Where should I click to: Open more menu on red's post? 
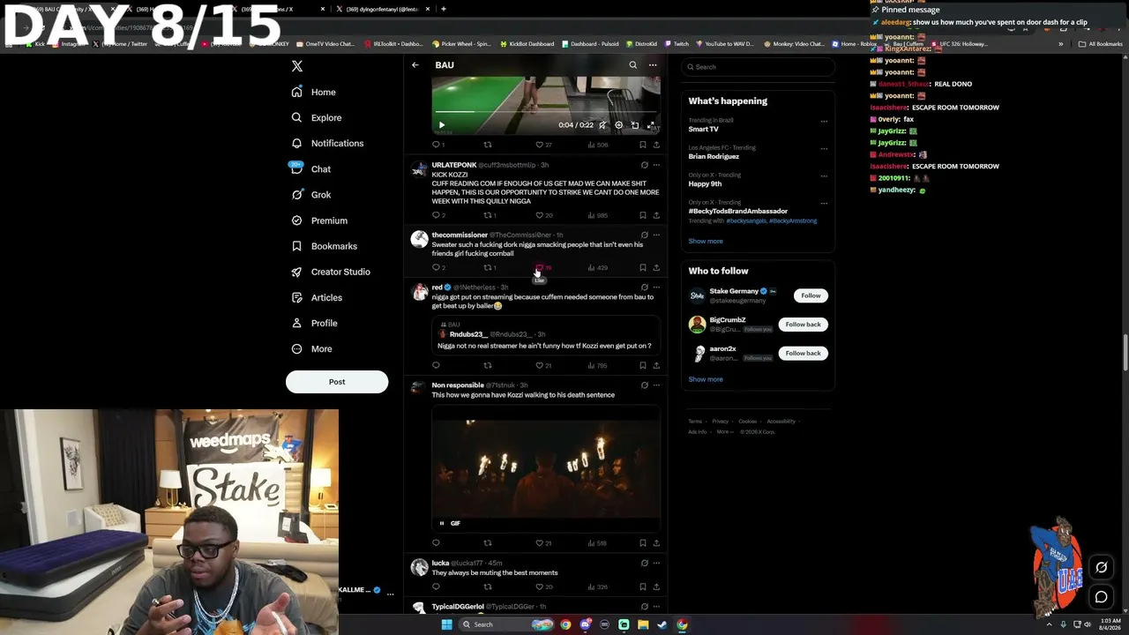point(655,288)
